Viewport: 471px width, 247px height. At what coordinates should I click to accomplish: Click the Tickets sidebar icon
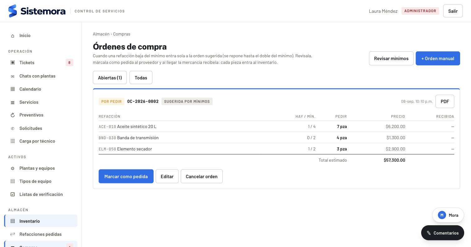coord(13,63)
